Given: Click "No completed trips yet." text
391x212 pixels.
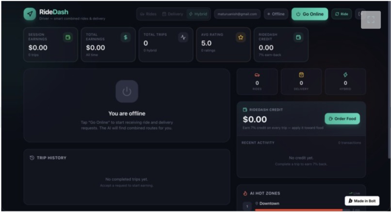Looking at the screenshot, I should pyautogui.click(x=127, y=179).
